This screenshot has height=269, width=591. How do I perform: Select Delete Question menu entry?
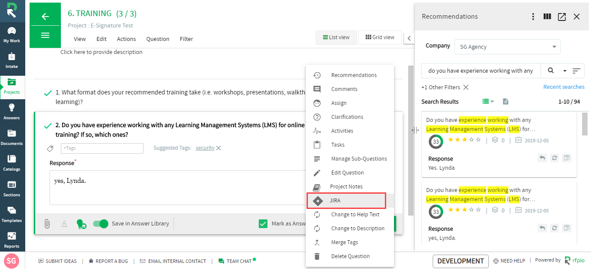pyautogui.click(x=350, y=256)
